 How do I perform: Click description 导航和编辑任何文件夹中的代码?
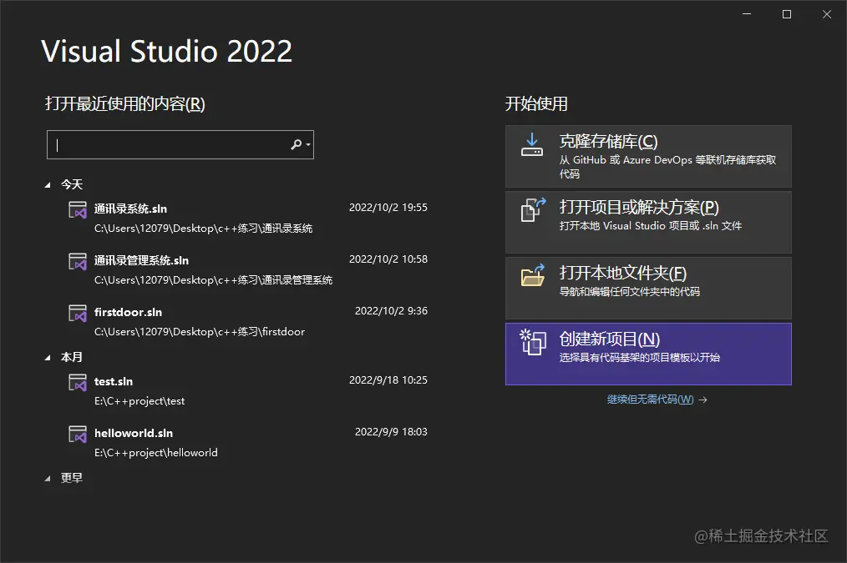pyautogui.click(x=629, y=292)
